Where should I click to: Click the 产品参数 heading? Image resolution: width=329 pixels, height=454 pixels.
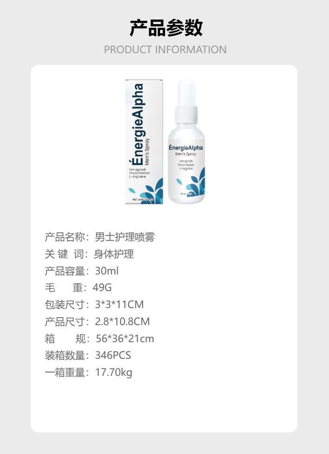coord(166,28)
